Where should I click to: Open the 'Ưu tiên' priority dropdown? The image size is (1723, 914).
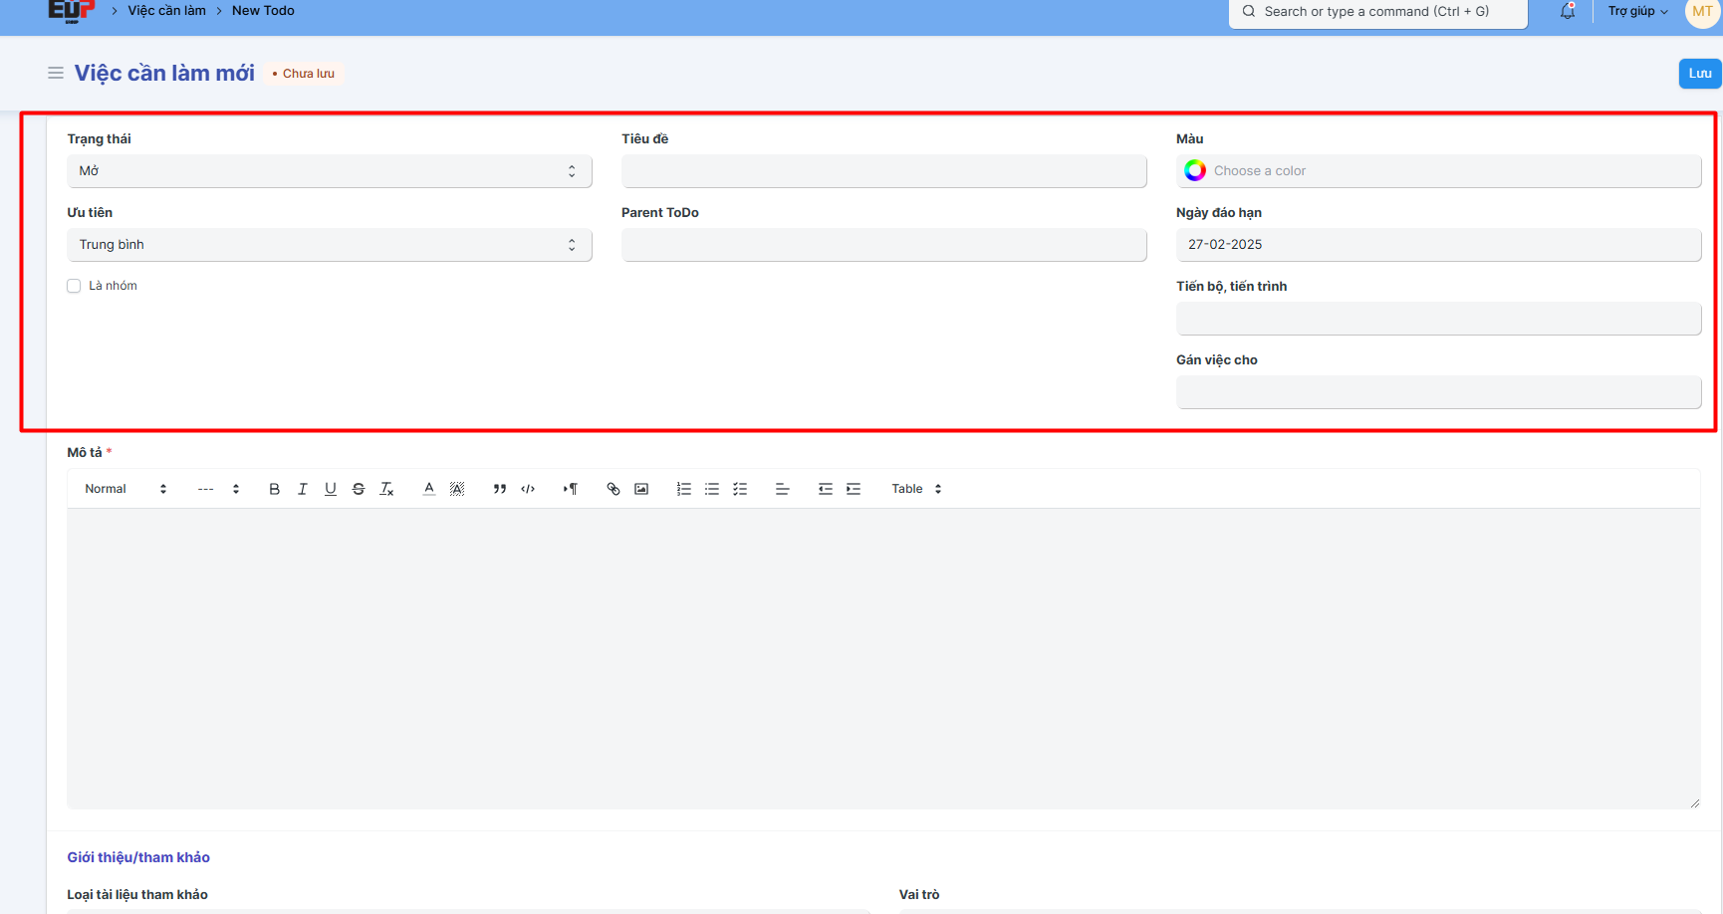pyautogui.click(x=329, y=245)
